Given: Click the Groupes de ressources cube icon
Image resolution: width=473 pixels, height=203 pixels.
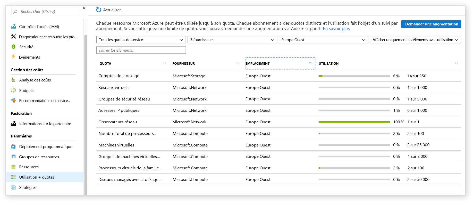Looking at the screenshot, I should click(x=13, y=156).
